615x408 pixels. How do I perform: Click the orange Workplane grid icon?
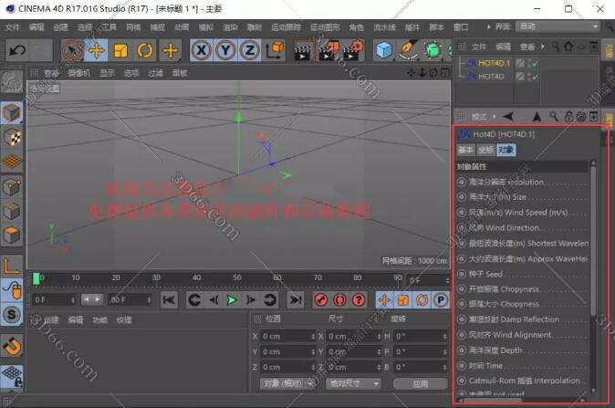coord(12,162)
